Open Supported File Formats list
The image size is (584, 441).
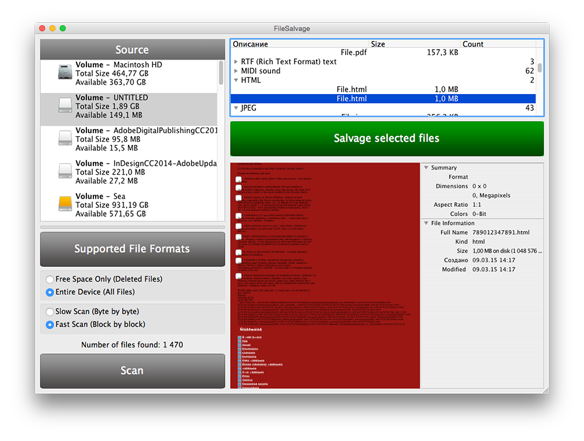pyautogui.click(x=132, y=249)
